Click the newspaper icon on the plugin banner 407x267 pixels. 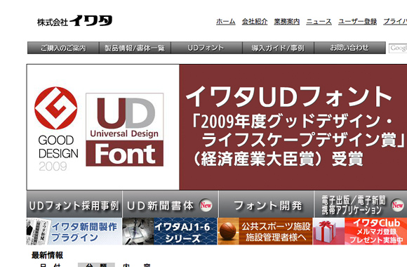39,231
